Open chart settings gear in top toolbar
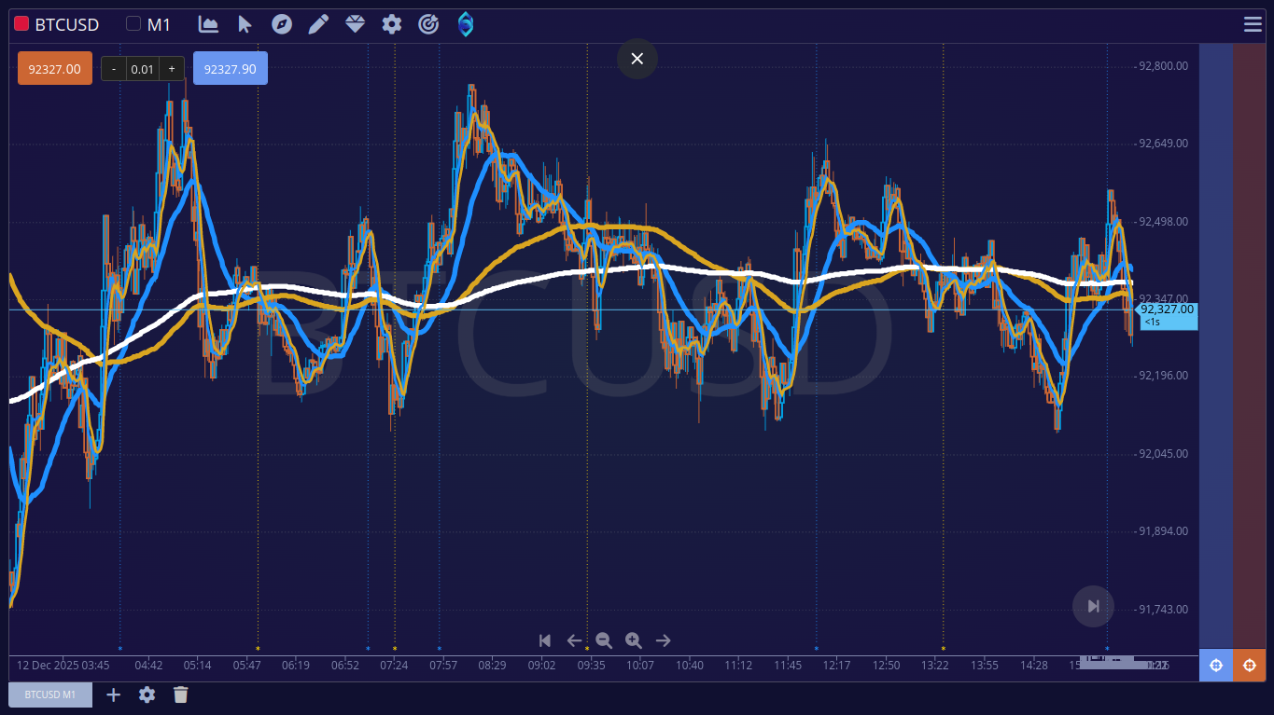This screenshot has width=1274, height=715. click(392, 24)
